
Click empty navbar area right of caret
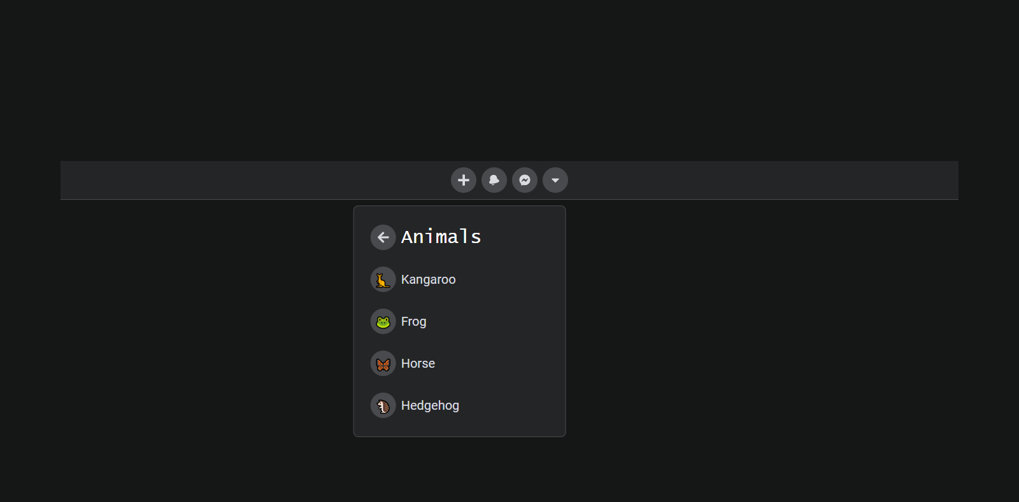(764, 180)
